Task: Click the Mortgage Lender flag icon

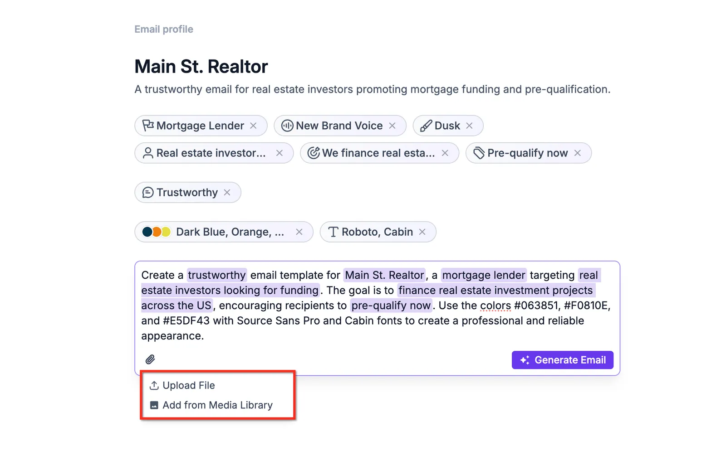Action: point(148,125)
